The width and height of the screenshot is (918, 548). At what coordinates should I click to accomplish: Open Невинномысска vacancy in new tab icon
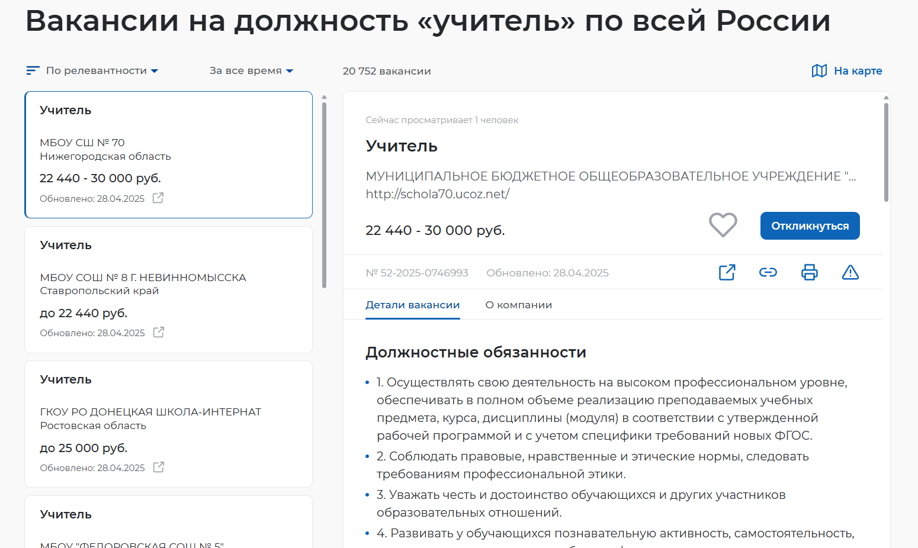(x=159, y=333)
